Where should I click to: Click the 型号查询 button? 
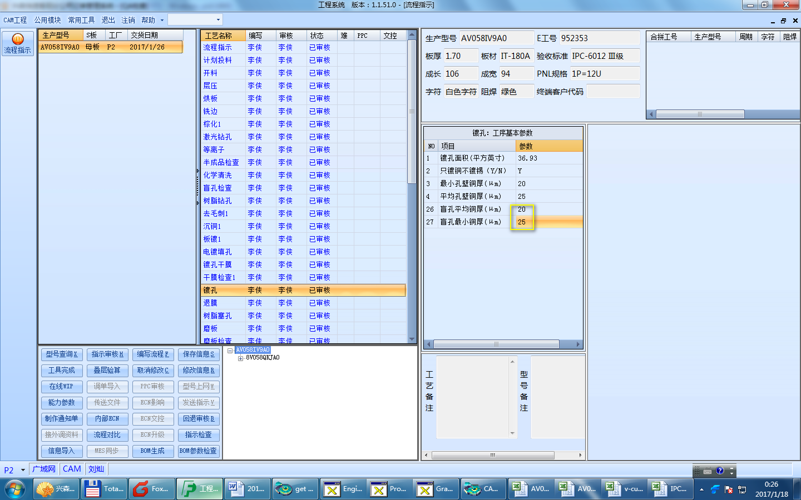coord(62,354)
